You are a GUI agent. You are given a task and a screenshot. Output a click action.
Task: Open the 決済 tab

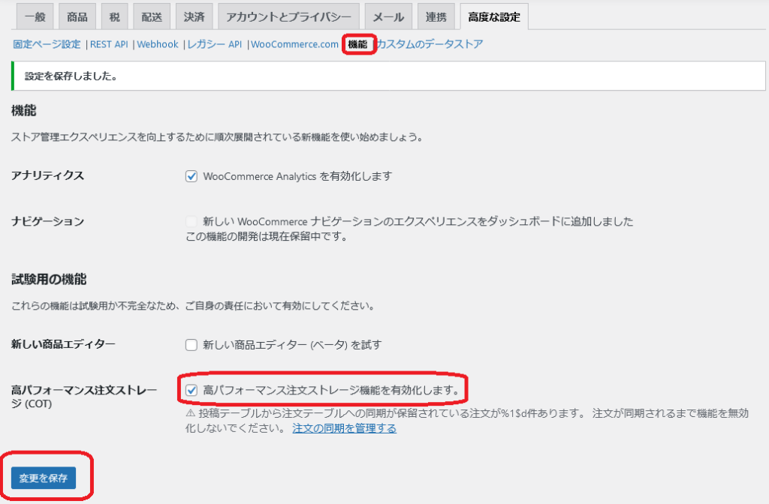[195, 16]
